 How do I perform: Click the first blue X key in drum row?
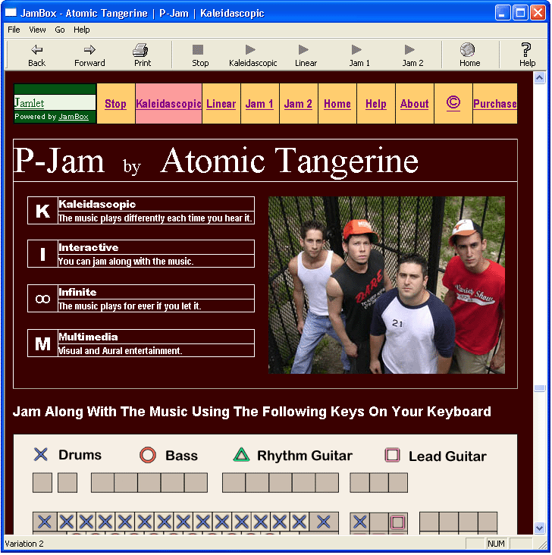click(44, 522)
